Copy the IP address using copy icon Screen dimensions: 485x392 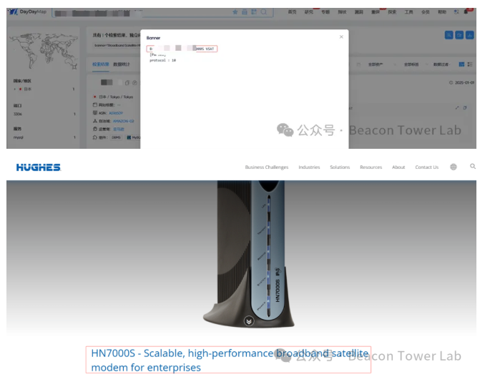tap(127, 82)
